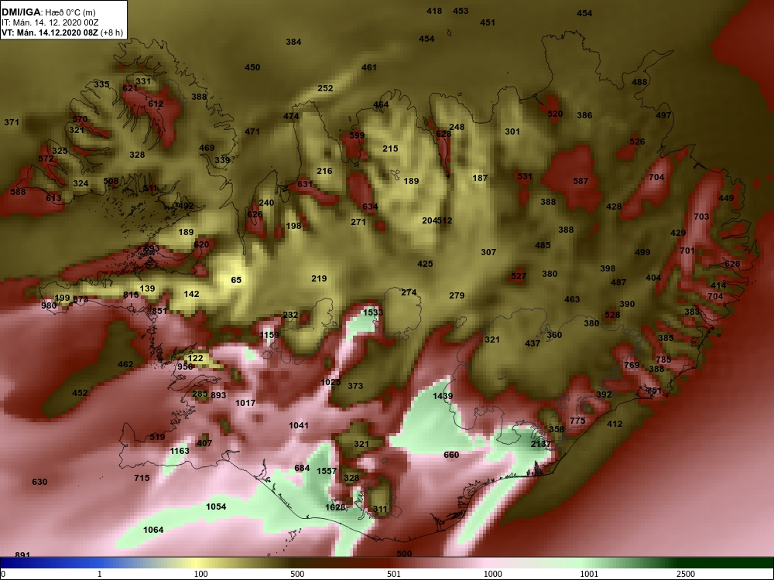Select the value 65 on the map
Screen dimensions: 774x580
click(236, 280)
